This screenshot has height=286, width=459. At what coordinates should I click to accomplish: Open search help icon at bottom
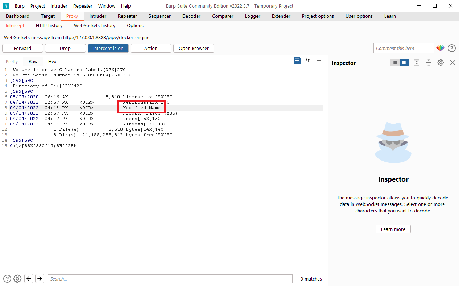tap(7, 279)
